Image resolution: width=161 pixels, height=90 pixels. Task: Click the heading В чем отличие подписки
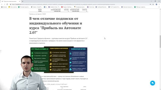tap(56, 25)
